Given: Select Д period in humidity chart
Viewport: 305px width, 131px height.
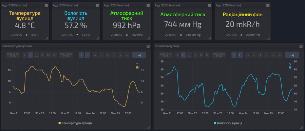Looking at the screenshot, I should [x=189, y=55].
